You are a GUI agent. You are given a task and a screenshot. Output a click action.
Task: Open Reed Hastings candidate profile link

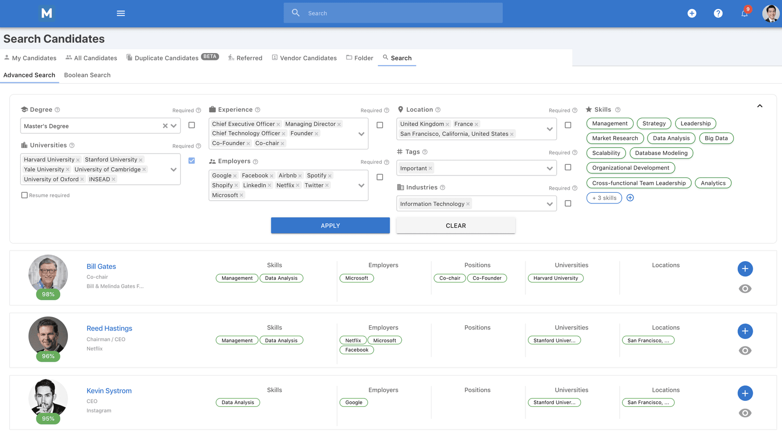pyautogui.click(x=109, y=329)
